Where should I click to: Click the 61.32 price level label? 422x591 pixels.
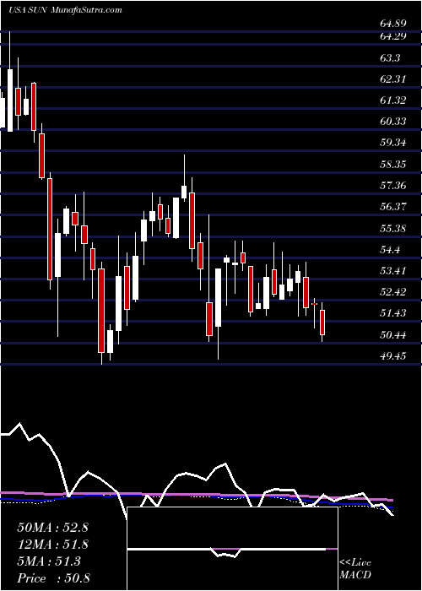point(393,100)
